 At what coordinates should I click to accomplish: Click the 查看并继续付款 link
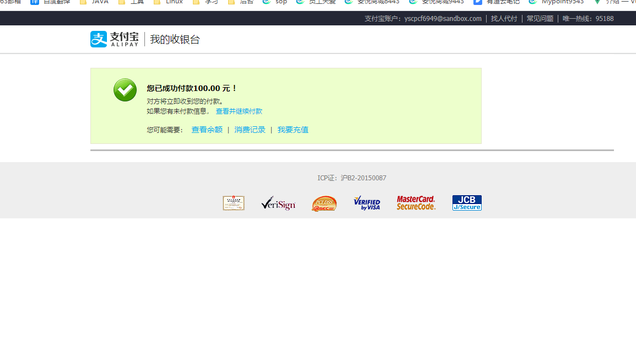coord(239,111)
